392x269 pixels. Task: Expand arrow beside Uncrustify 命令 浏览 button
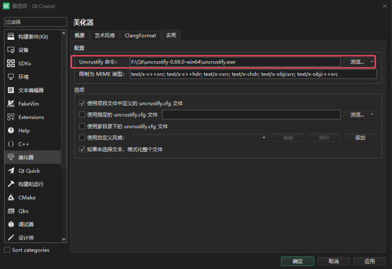[x=372, y=62]
